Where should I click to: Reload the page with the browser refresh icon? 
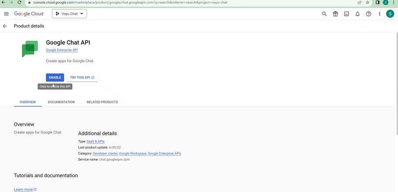pyautogui.click(x=19, y=2)
